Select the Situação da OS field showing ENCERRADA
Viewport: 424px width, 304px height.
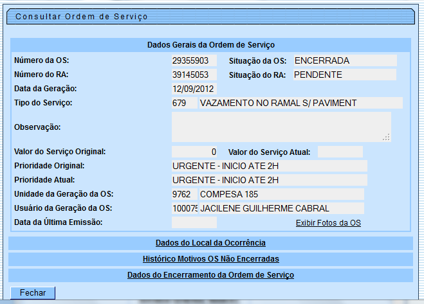coord(344,61)
